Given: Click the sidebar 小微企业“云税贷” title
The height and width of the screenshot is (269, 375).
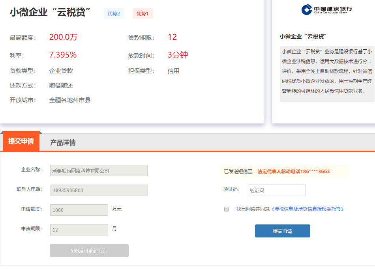Looking at the screenshot, I should [303, 37].
